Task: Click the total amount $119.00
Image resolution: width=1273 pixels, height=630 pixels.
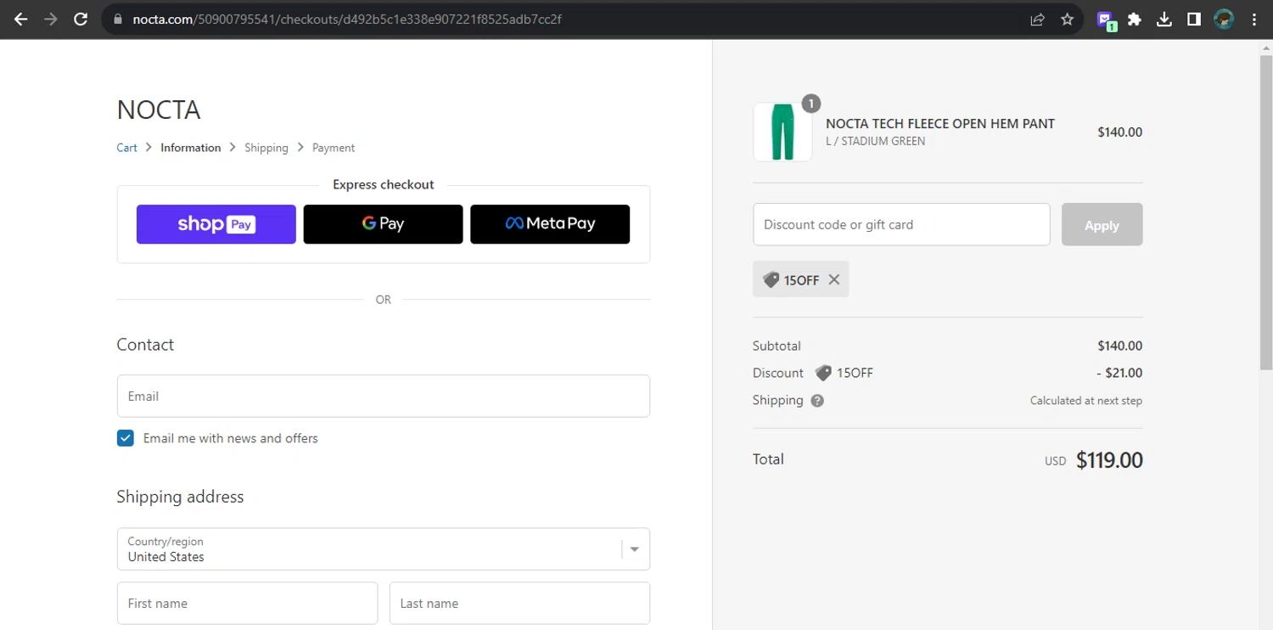Action: pos(1109,460)
